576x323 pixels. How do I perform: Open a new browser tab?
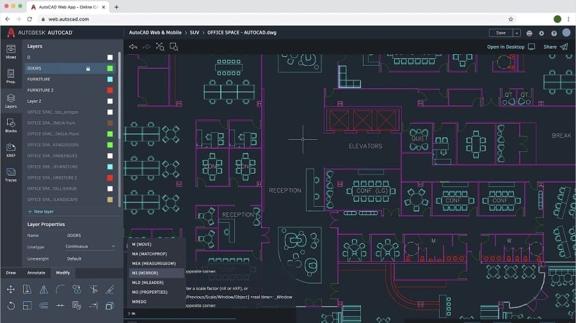click(116, 7)
